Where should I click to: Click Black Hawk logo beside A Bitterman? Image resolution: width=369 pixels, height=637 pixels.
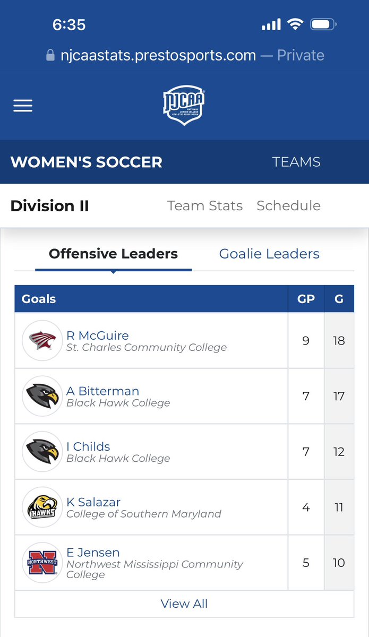(x=42, y=396)
